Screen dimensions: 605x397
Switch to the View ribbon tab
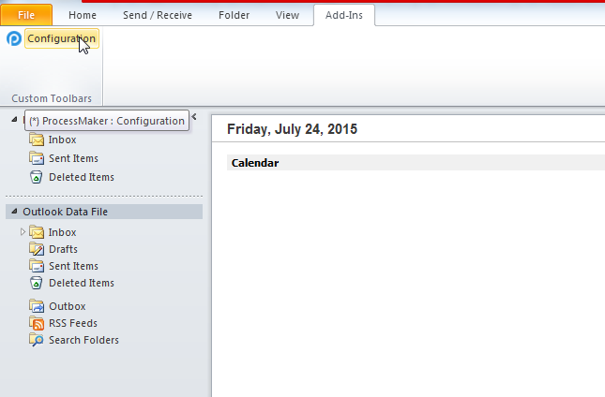tap(287, 15)
